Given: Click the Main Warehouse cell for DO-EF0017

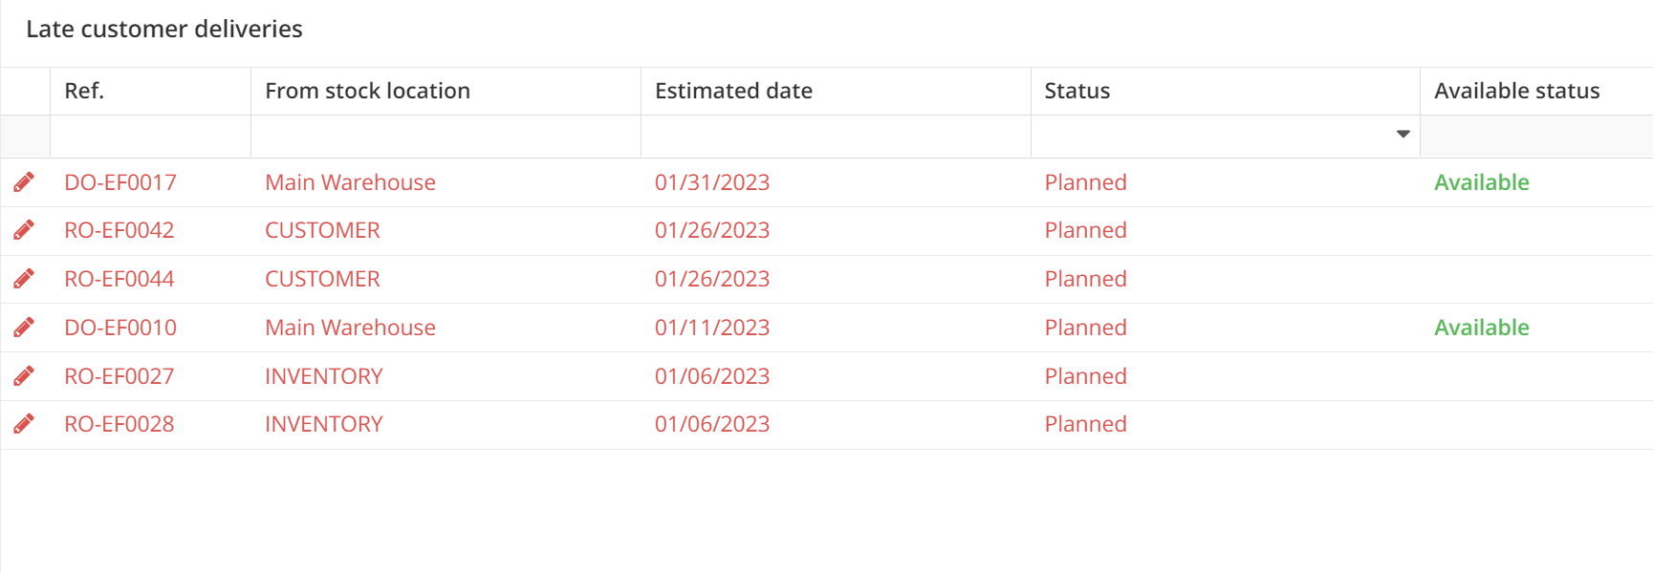Looking at the screenshot, I should tap(350, 182).
